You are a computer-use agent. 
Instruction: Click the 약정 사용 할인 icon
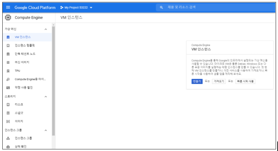click(x=8, y=88)
